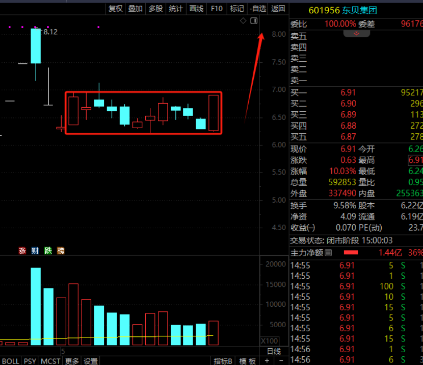Click 买二 price 6.90
Viewport: 423px width, 365px height.
[348, 104]
